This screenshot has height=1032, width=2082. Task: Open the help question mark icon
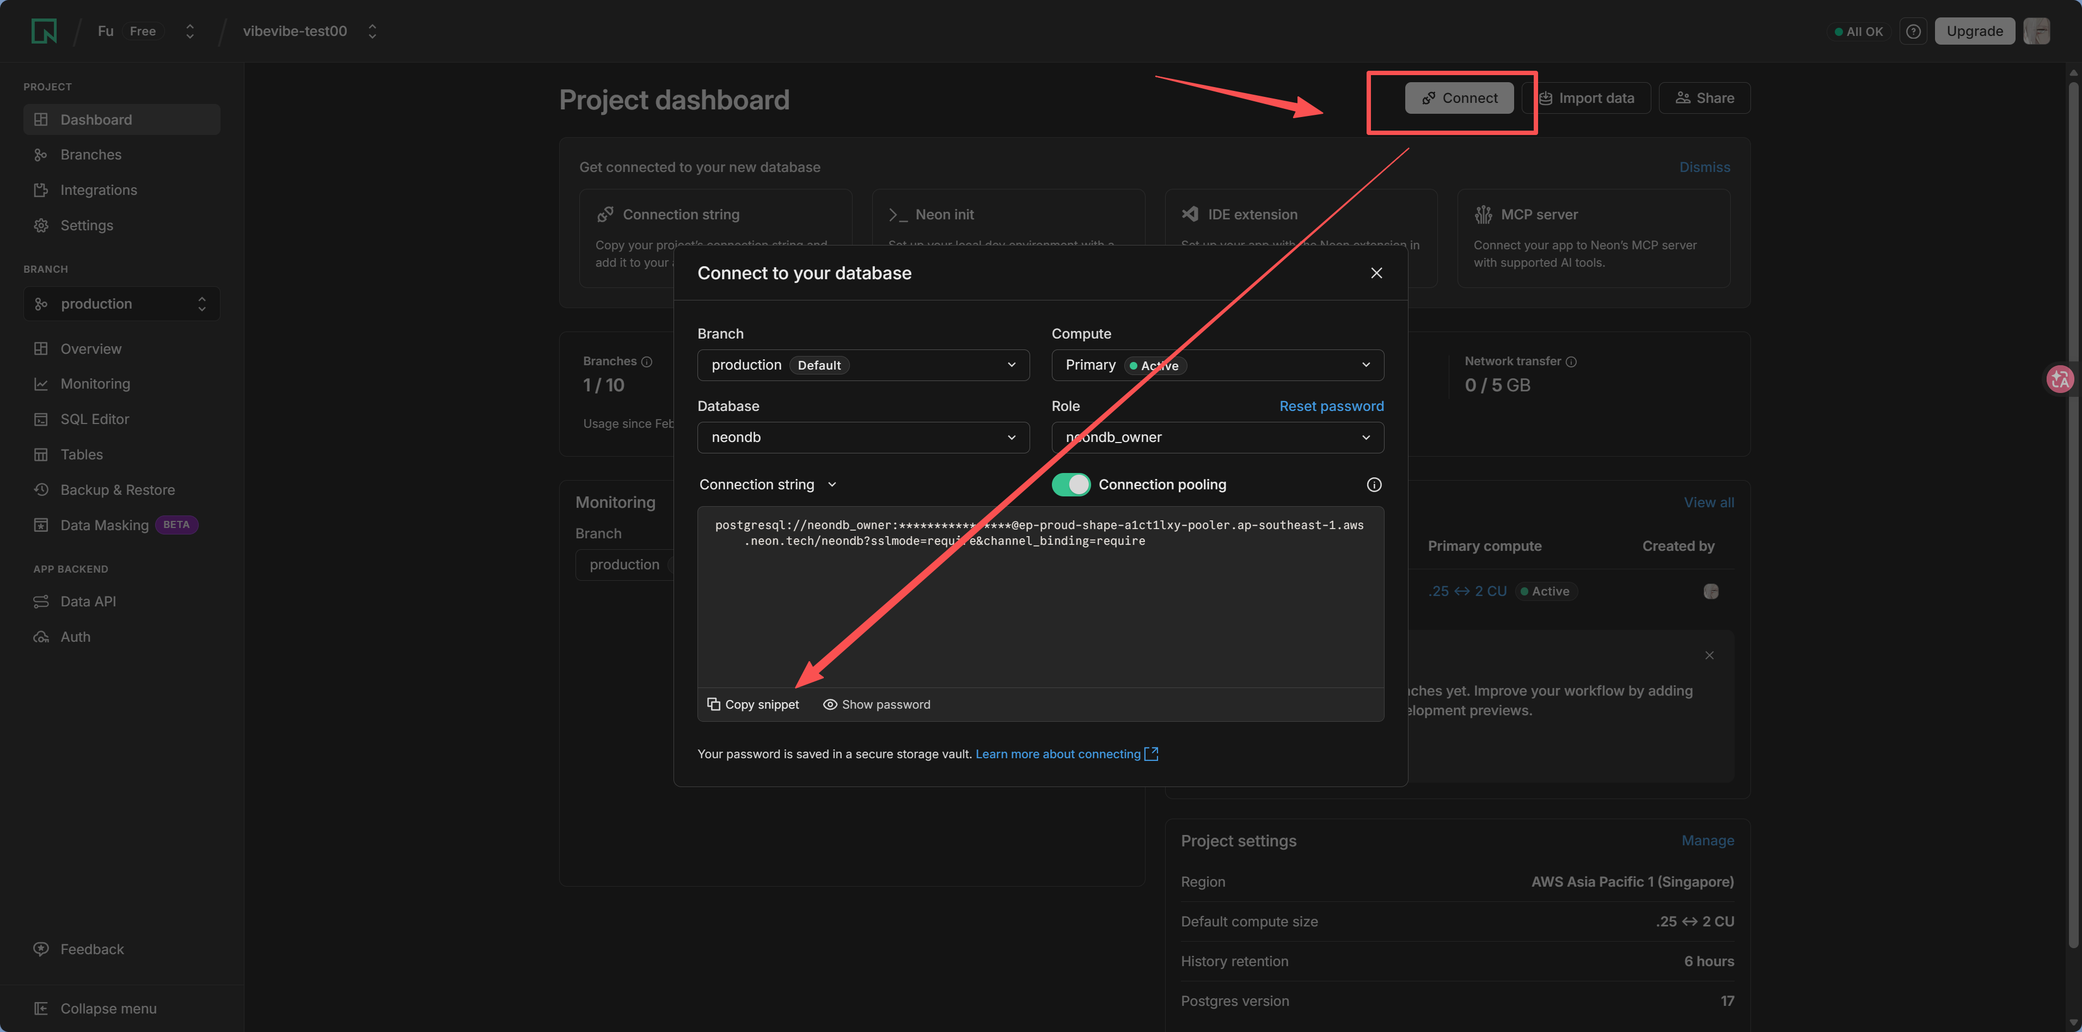pos(1912,30)
